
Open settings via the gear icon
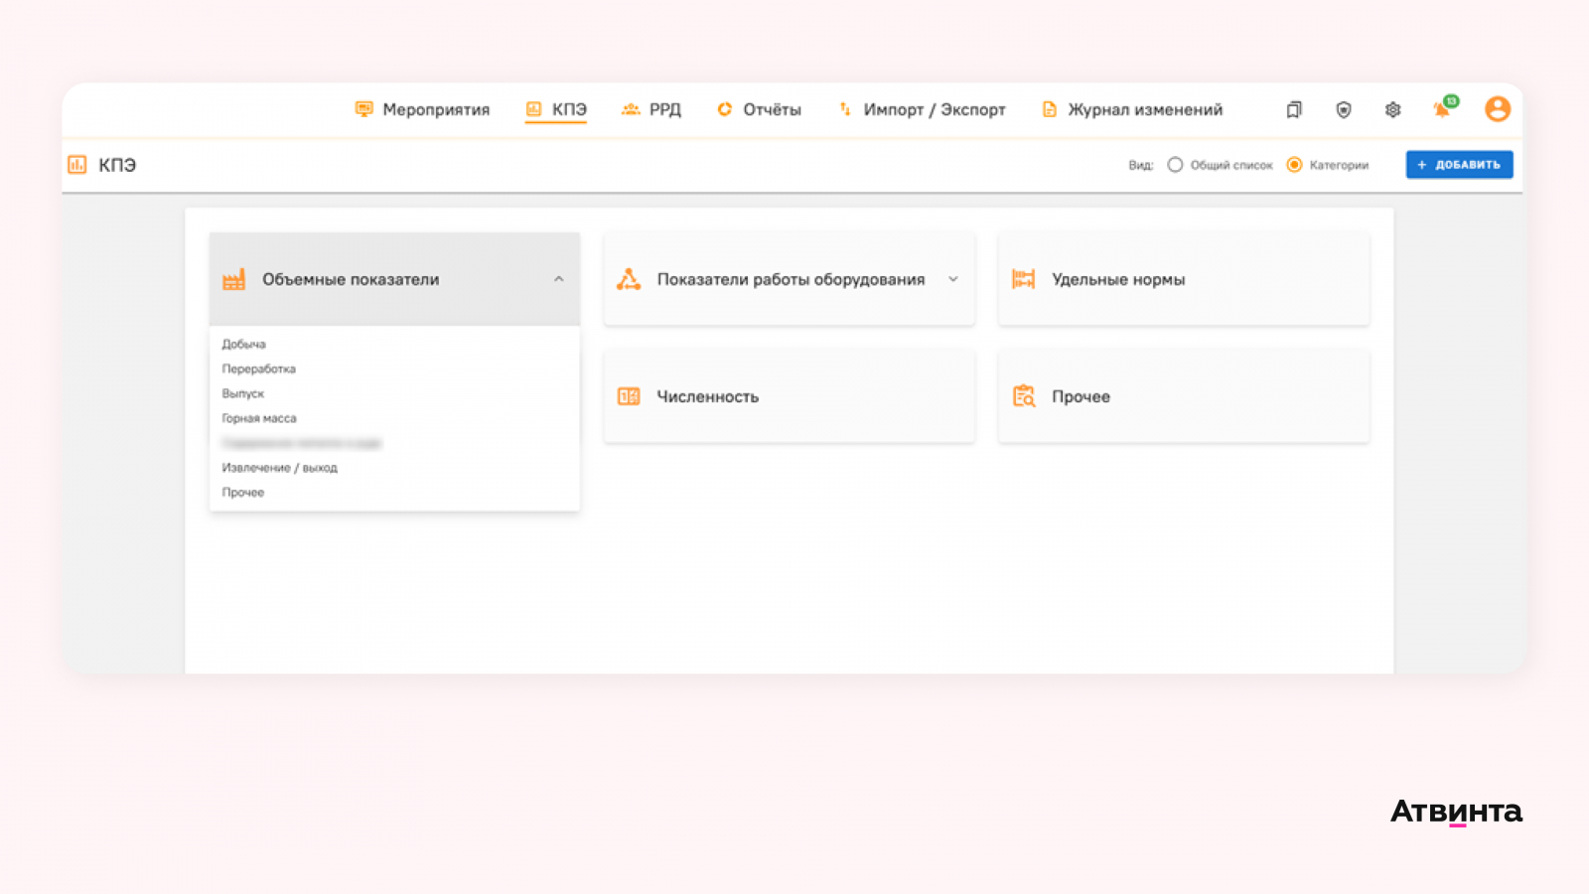pyautogui.click(x=1392, y=109)
